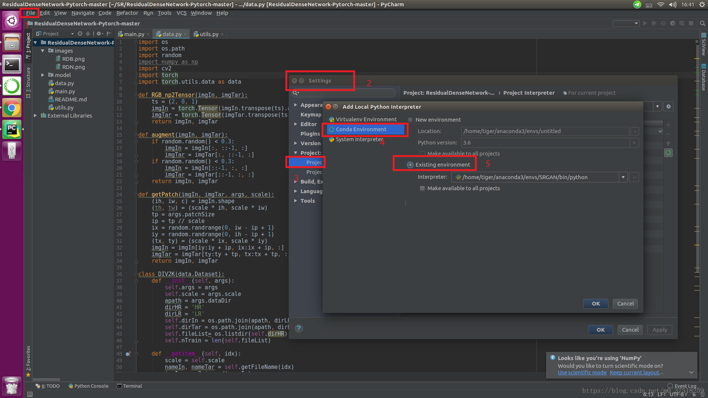Collapse the images folder in project tree
708x398 pixels.
(x=43, y=51)
